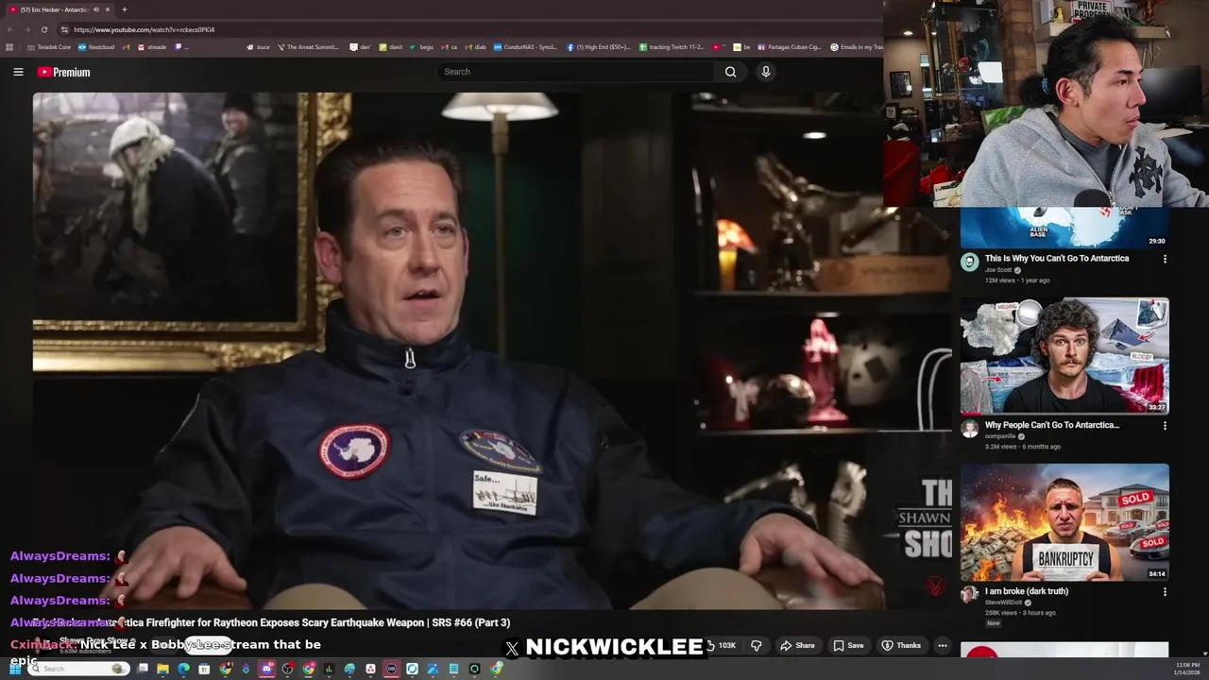Launch Microsoft Edge from the taskbar
Image resolution: width=1209 pixels, height=680 pixels.
pyautogui.click(x=183, y=669)
